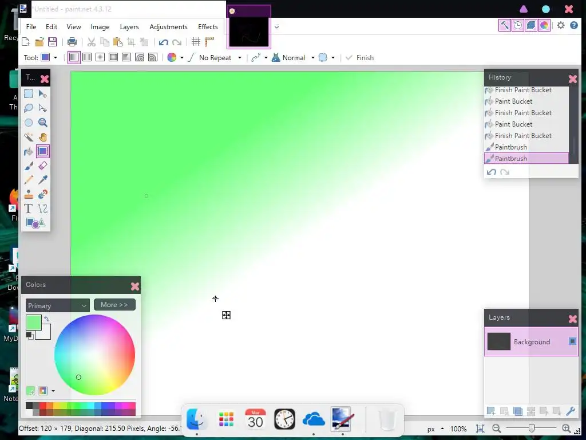Select the Pan hand tool
This screenshot has height=440, width=586.
[42, 137]
